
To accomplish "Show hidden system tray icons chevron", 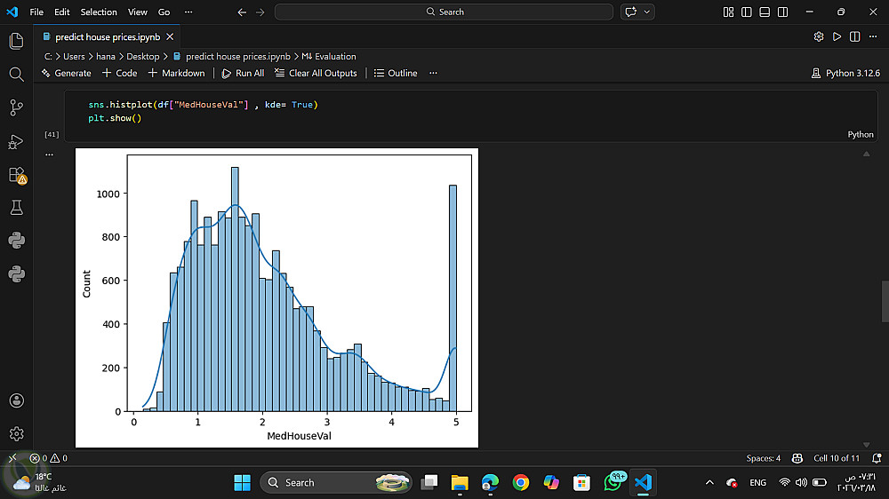I will pyautogui.click(x=709, y=483).
